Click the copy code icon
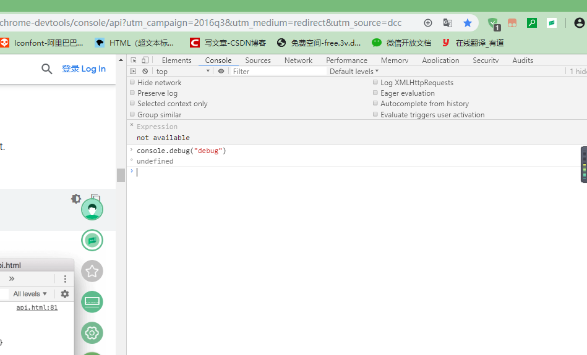This screenshot has height=355, width=587. tap(96, 197)
